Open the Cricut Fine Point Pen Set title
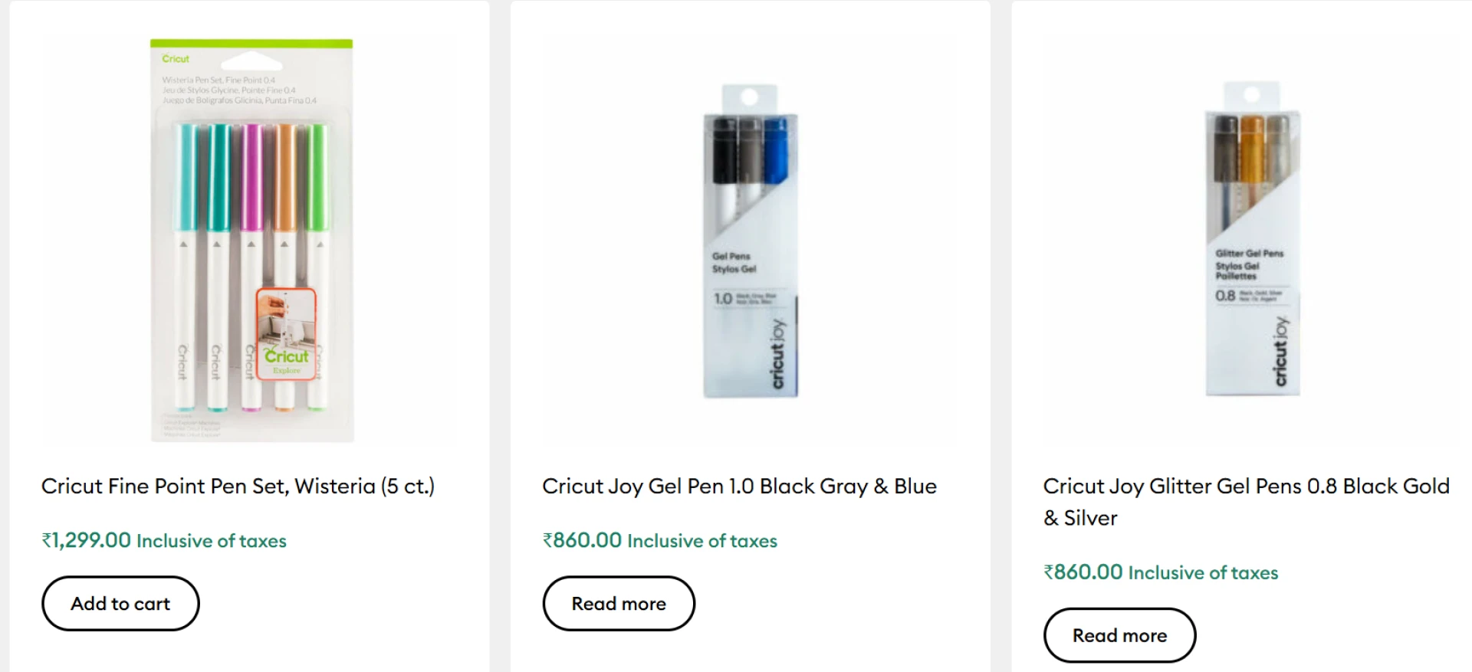The image size is (1472, 672). (x=238, y=487)
